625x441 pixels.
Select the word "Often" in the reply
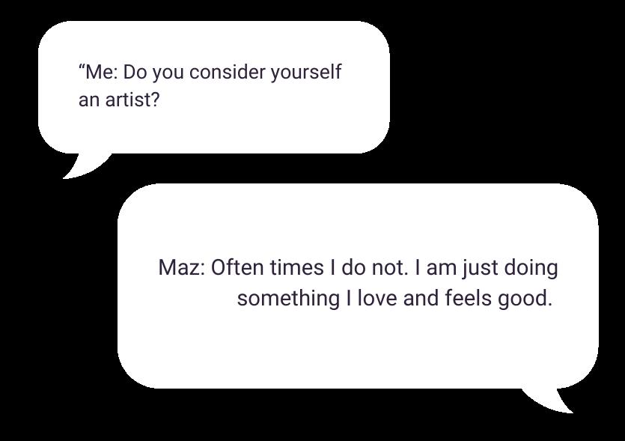coord(237,267)
